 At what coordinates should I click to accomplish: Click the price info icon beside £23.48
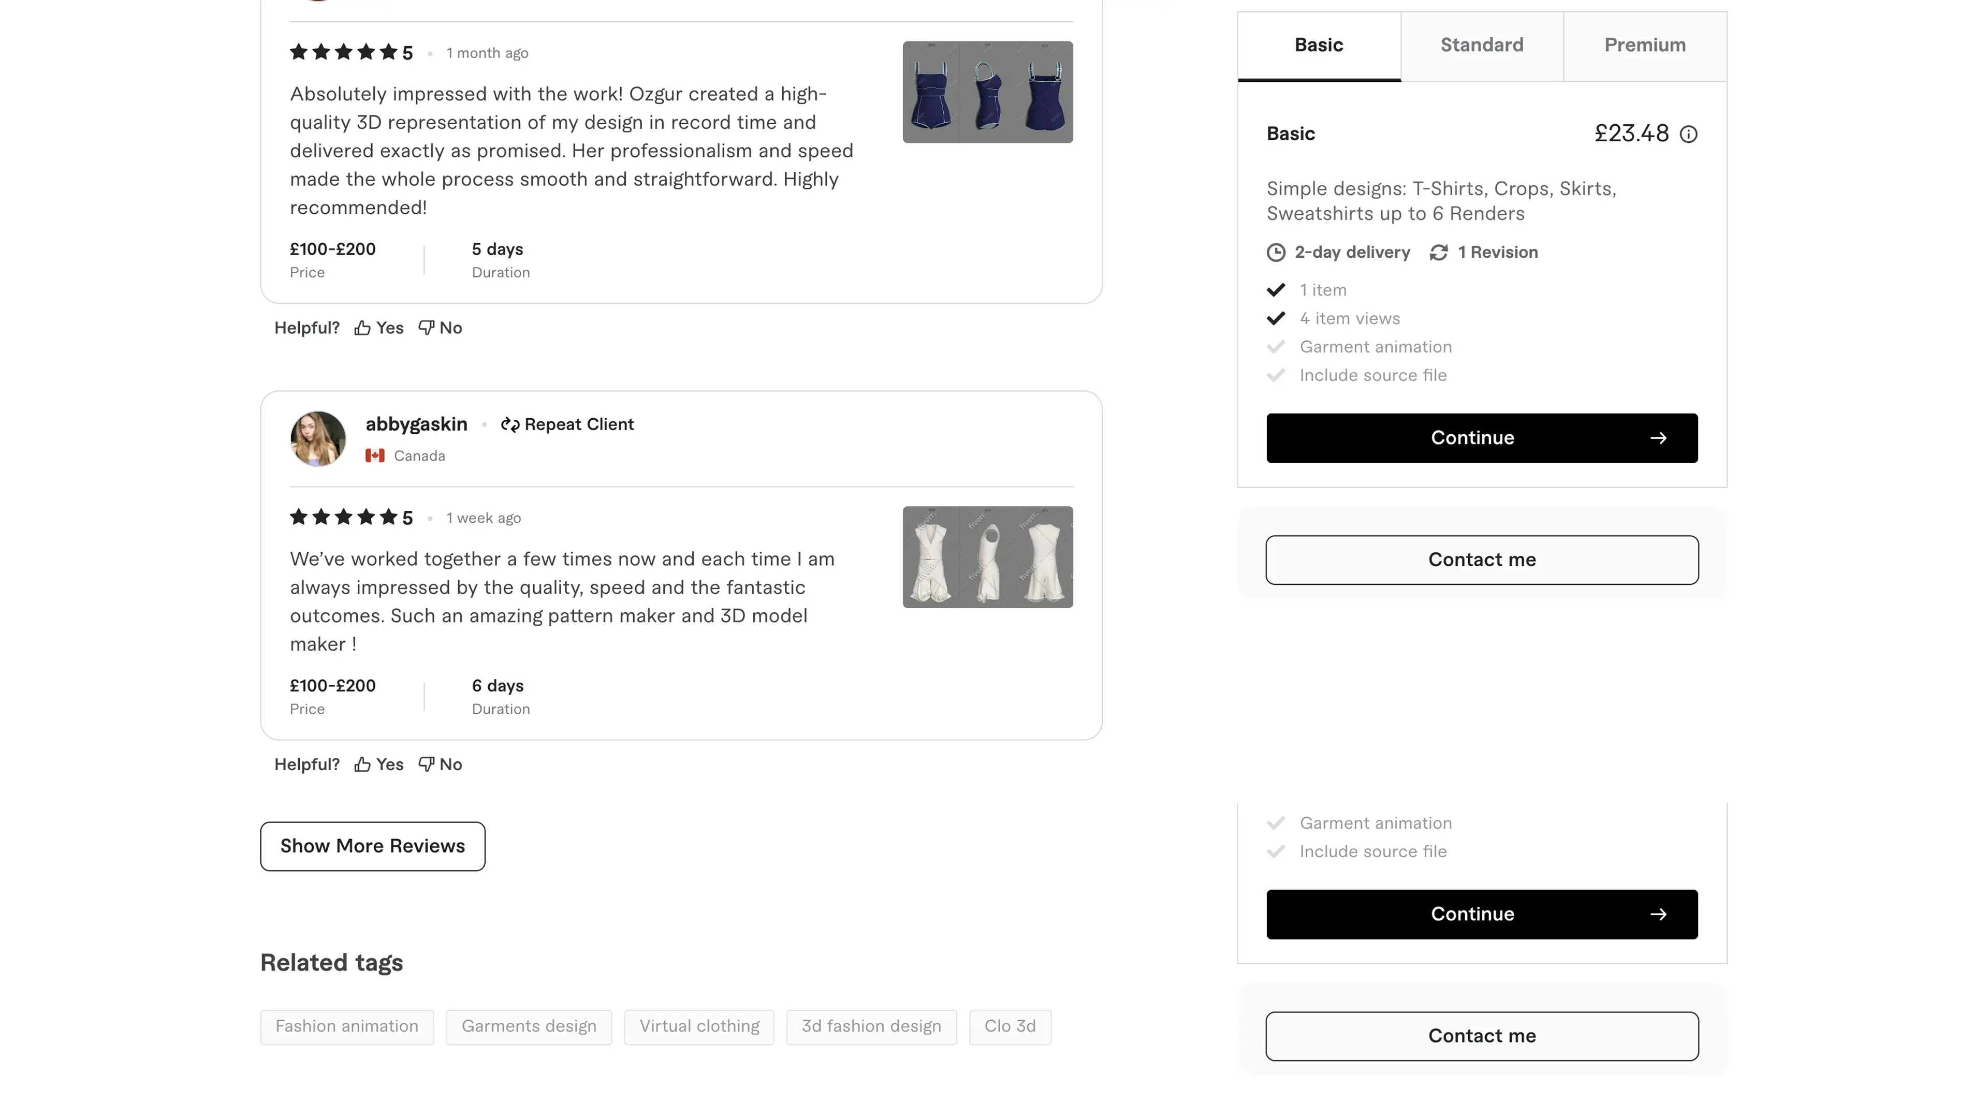[1689, 134]
